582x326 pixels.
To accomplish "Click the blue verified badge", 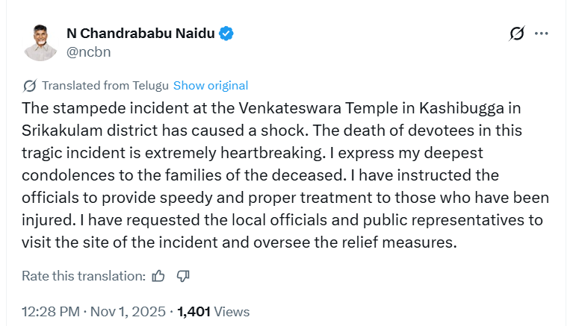I will coord(226,34).
